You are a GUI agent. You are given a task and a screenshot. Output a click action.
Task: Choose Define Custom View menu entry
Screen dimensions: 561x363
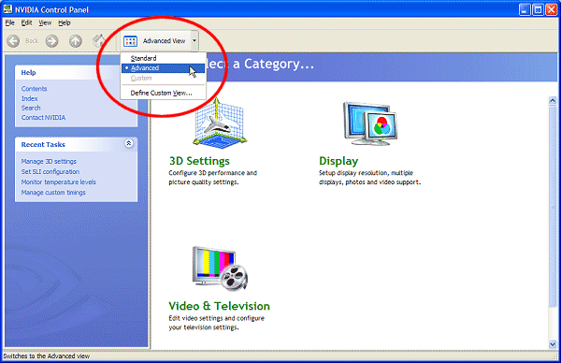pyautogui.click(x=163, y=93)
